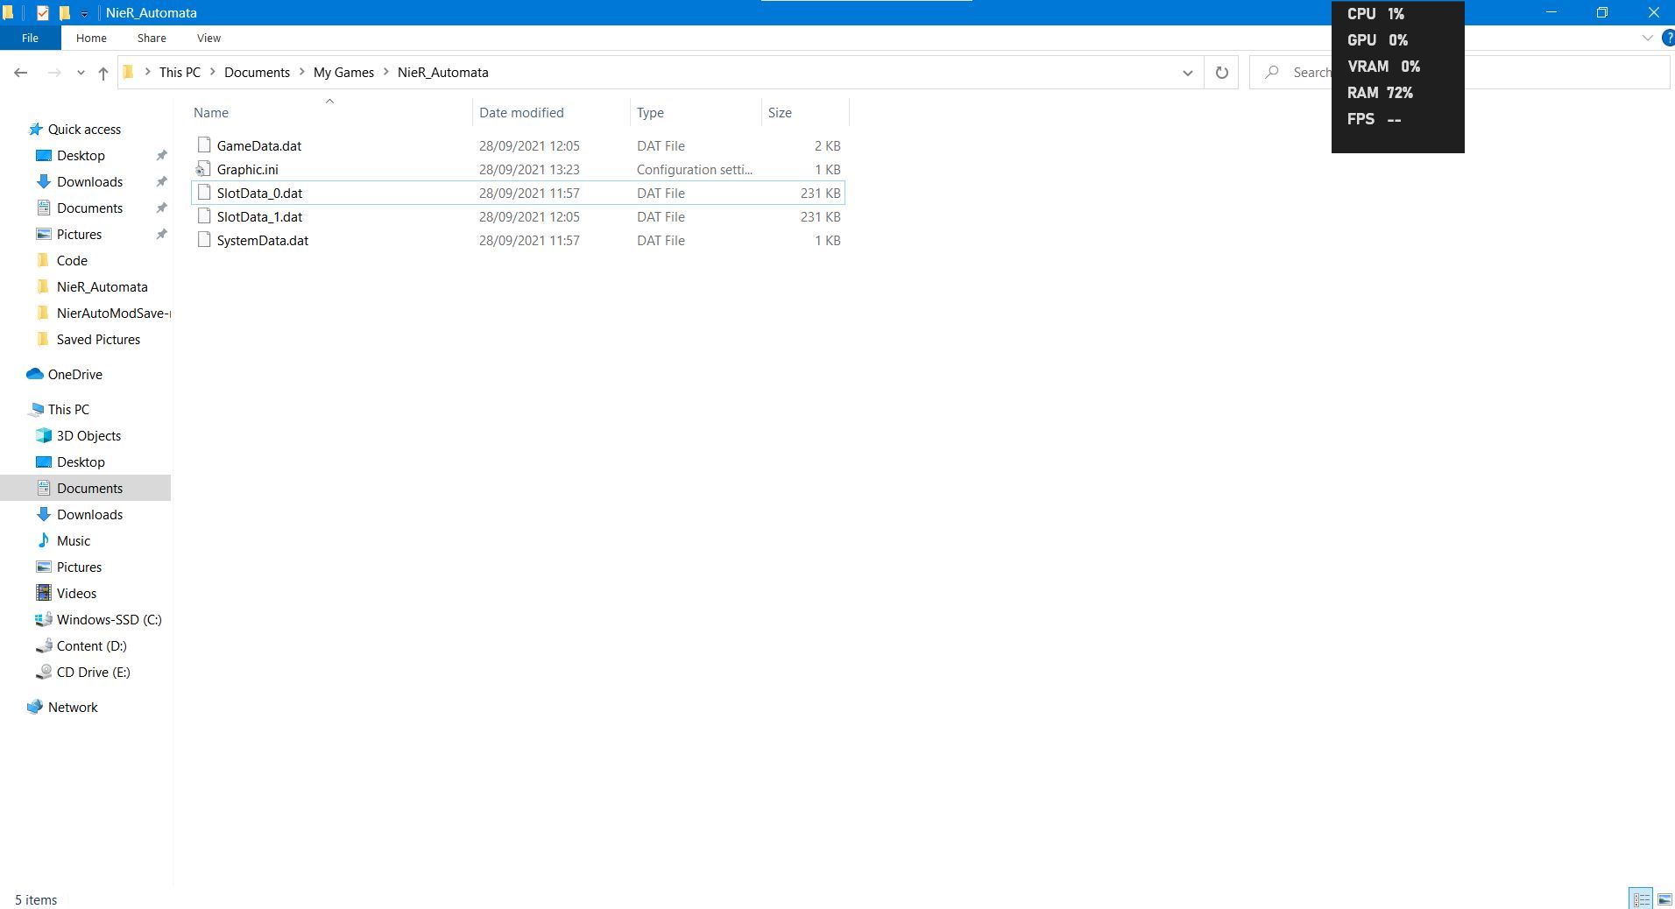The height and width of the screenshot is (909, 1675).
Task: Click the SlotData_0.dat size 231 KB
Action: [820, 193]
